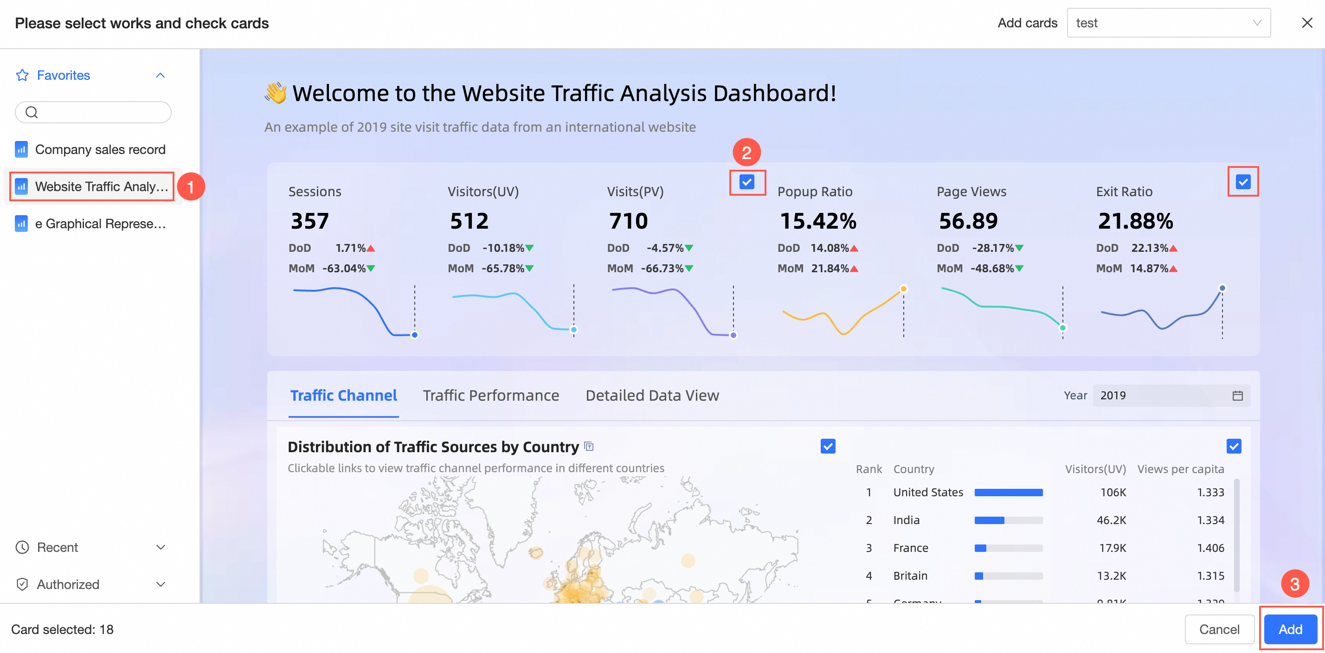Uncheck the checkbox next to Exit Ratio
The height and width of the screenshot is (653, 1325).
(1243, 182)
